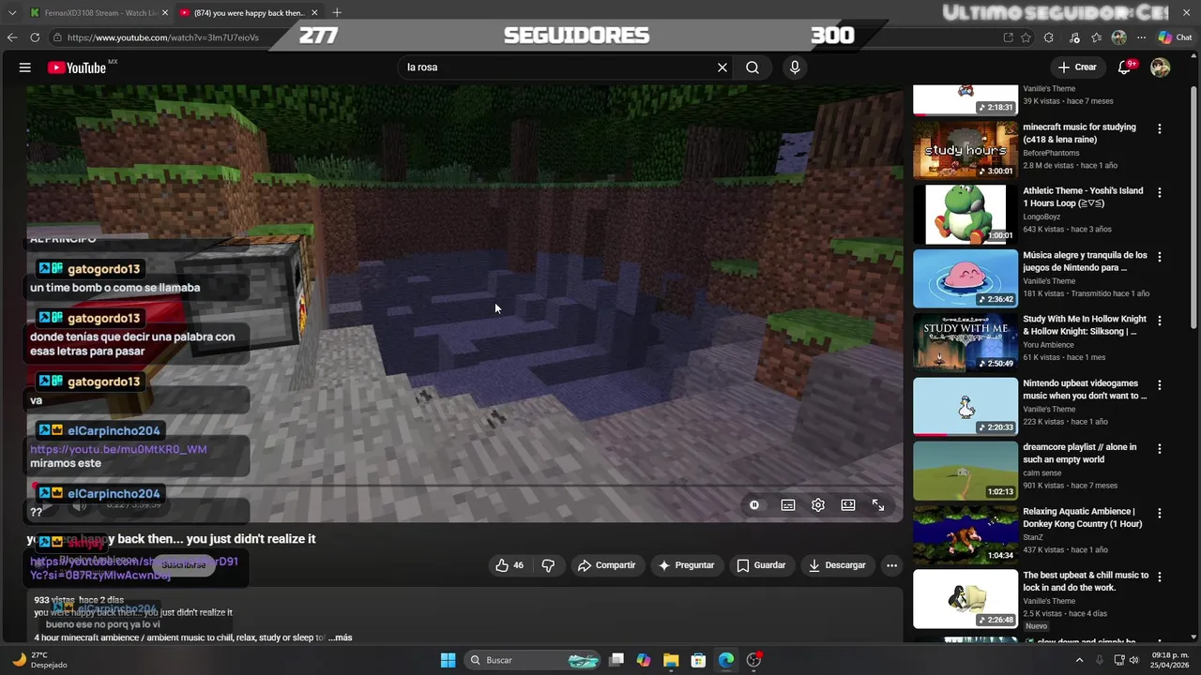Screen dimensions: 1201x675
Task: Open YouTube notifications bell
Action: point(1125,67)
